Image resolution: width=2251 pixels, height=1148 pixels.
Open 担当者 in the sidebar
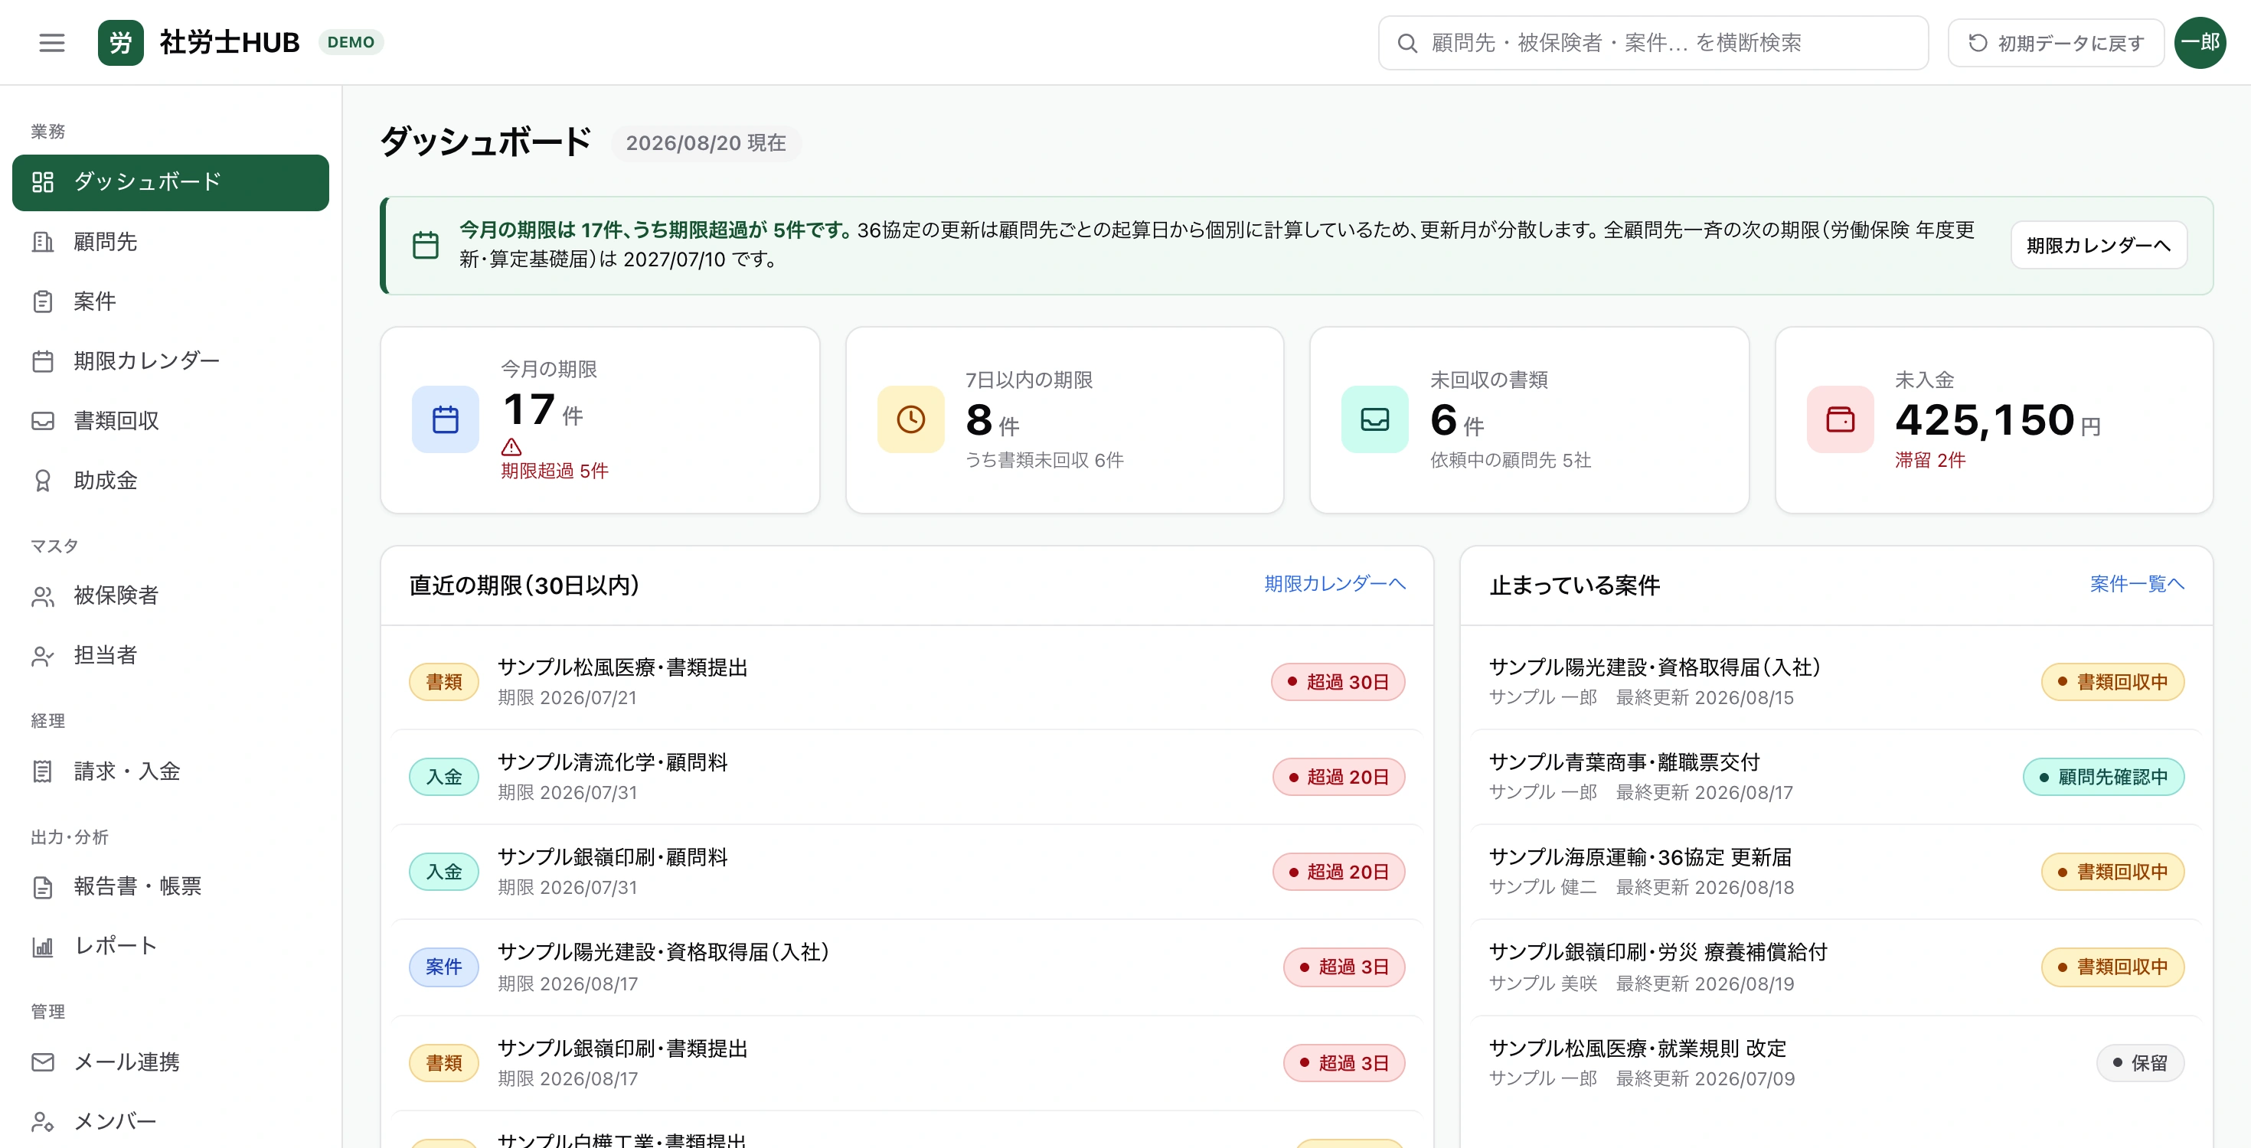pyautogui.click(x=171, y=655)
